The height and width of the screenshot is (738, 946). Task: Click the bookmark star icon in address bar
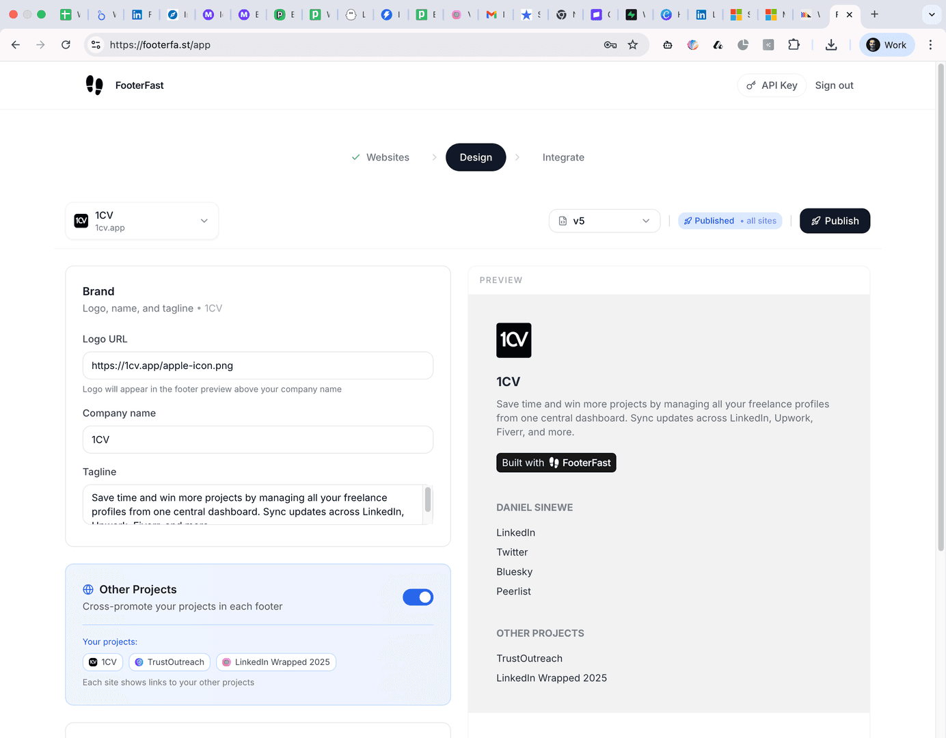pos(633,45)
